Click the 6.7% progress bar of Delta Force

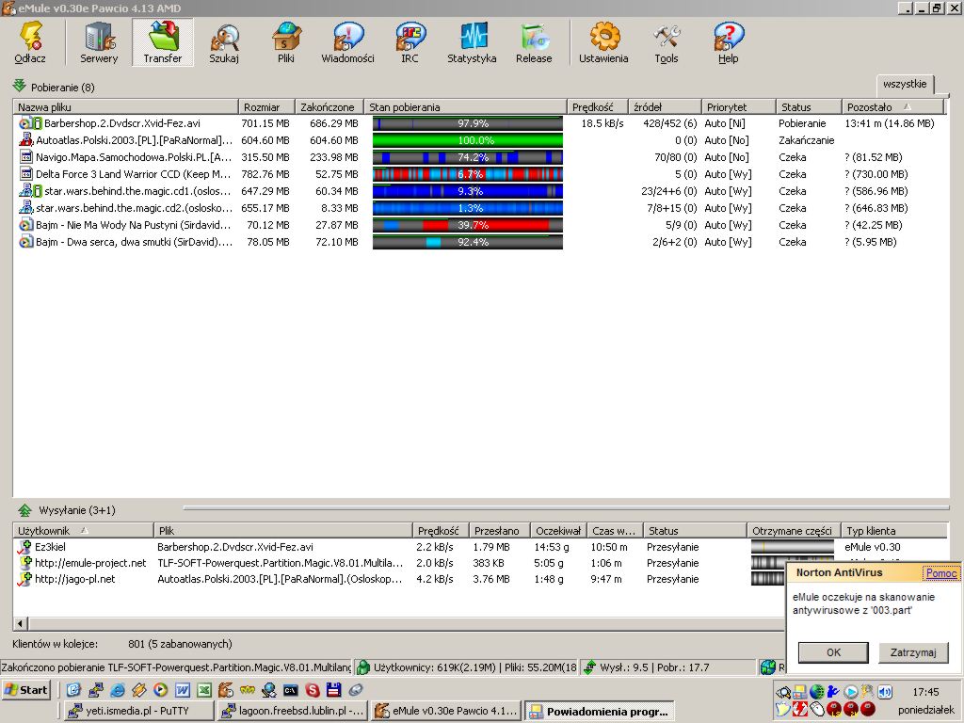[467, 174]
